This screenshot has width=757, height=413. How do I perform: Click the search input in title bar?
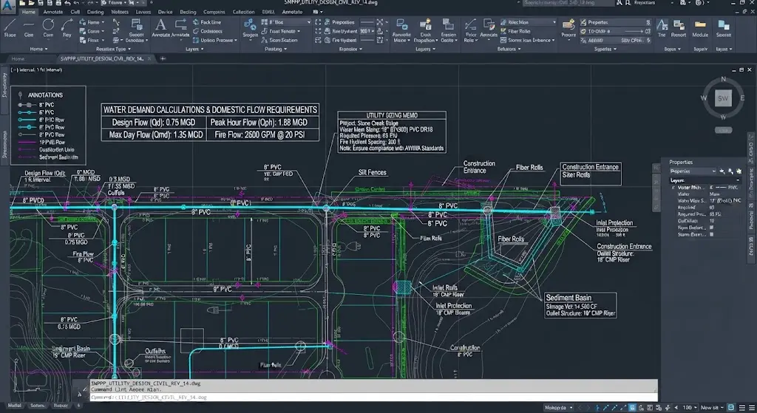[568, 3]
